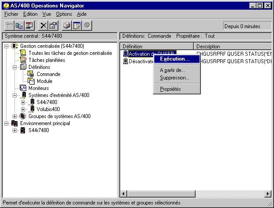Image resolution: width=274 pixels, height=208 pixels.
Task: Click the Module folder icon
Action: tap(31, 81)
